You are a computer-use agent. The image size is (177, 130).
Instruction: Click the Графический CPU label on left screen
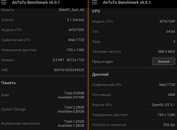tap(16, 40)
